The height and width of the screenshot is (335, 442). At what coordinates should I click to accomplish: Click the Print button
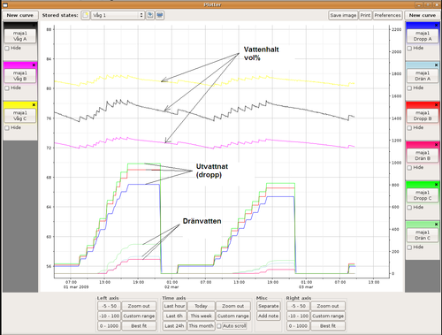point(365,15)
